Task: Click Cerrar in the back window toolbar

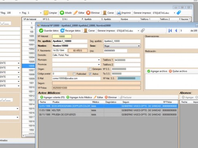Action: 108,13
